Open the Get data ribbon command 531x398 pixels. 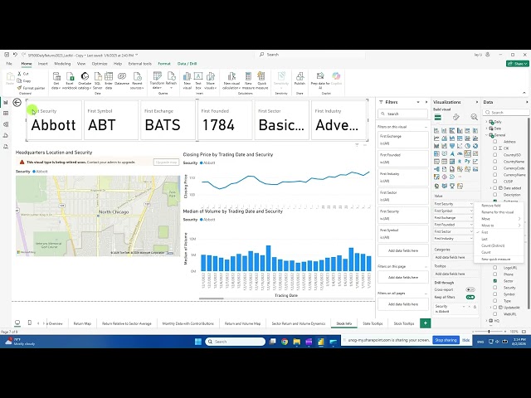click(56, 80)
